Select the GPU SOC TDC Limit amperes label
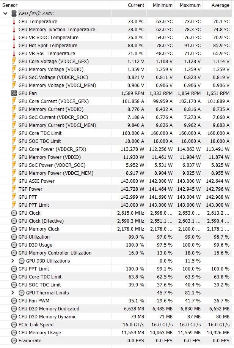The height and width of the screenshot is (348, 234). (40, 141)
